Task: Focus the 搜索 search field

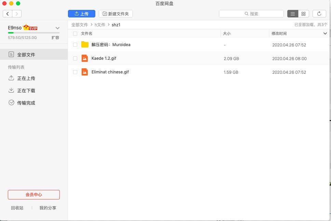Action: tap(251, 14)
